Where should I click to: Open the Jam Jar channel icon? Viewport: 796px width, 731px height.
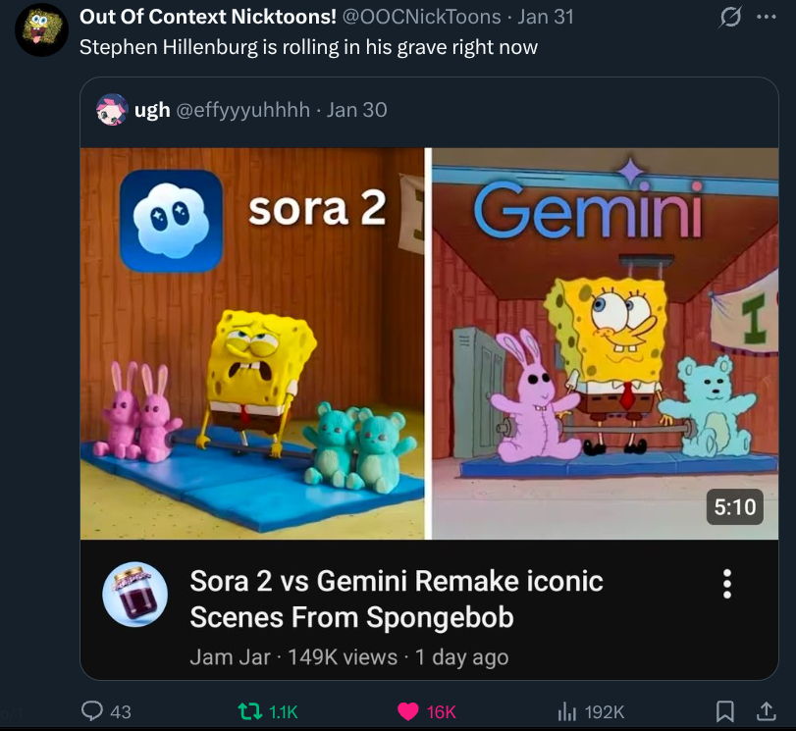pos(135,595)
